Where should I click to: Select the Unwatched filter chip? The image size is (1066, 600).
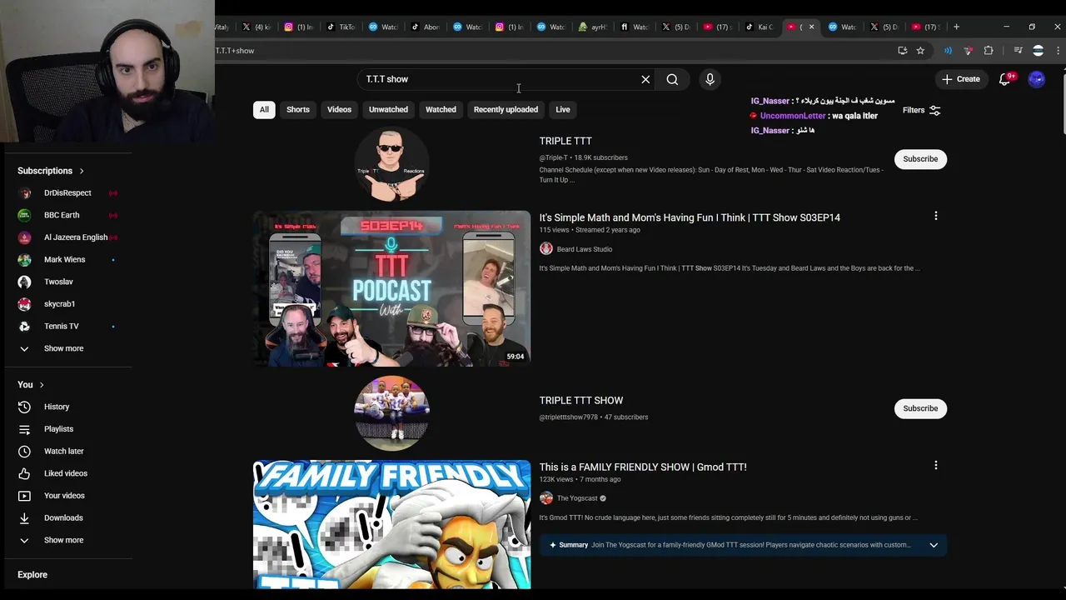coord(388,109)
